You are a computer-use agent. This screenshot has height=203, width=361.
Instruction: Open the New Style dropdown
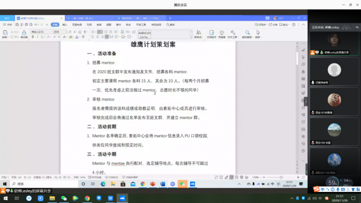198,34
